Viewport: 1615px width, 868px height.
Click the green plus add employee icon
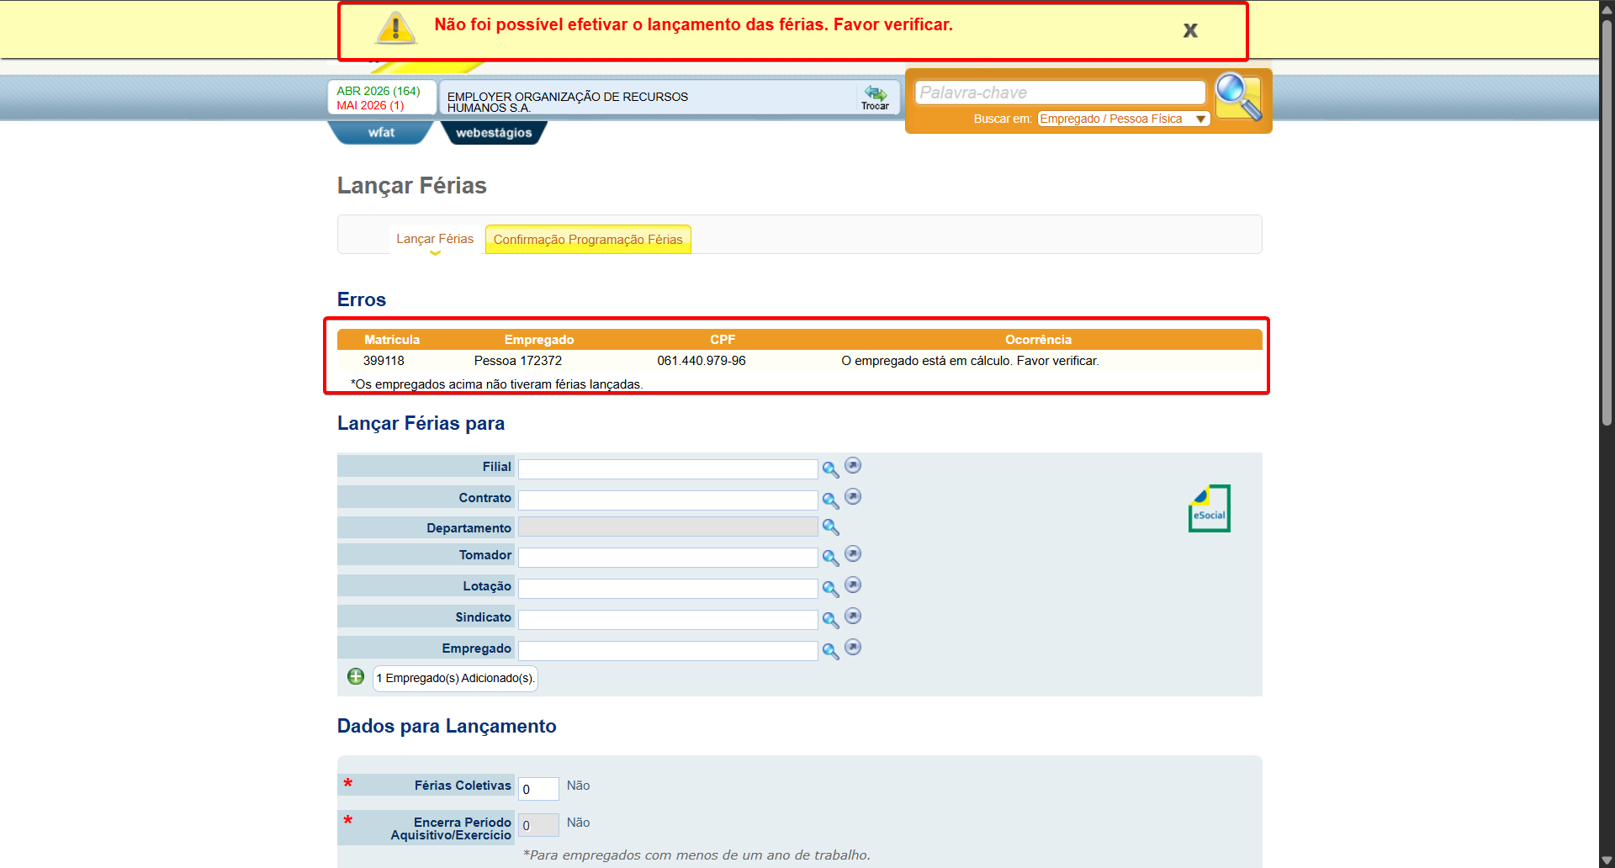point(356,676)
